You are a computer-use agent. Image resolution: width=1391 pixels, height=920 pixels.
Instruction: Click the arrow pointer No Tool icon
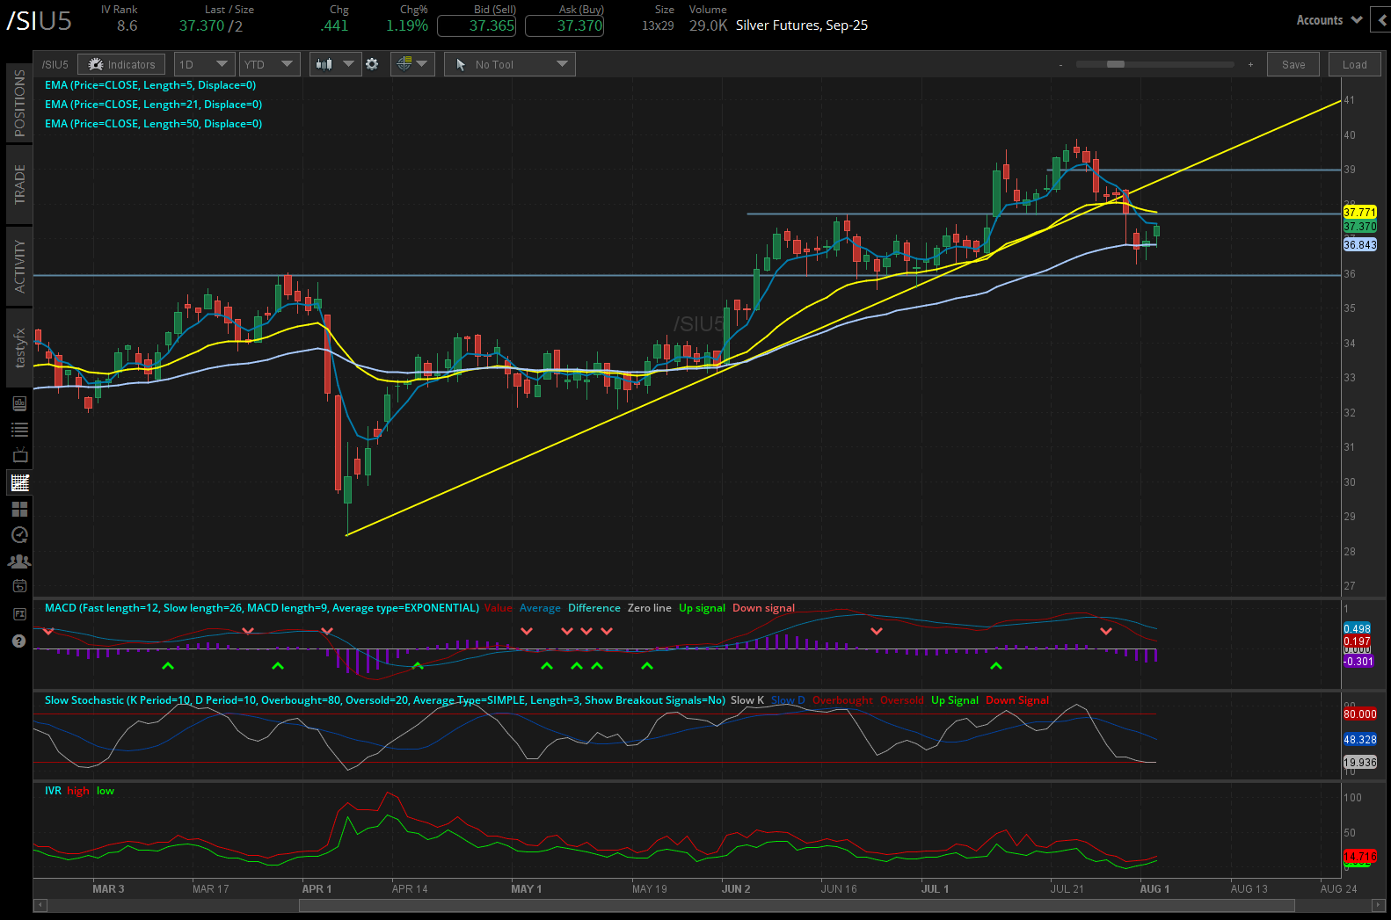pos(462,65)
